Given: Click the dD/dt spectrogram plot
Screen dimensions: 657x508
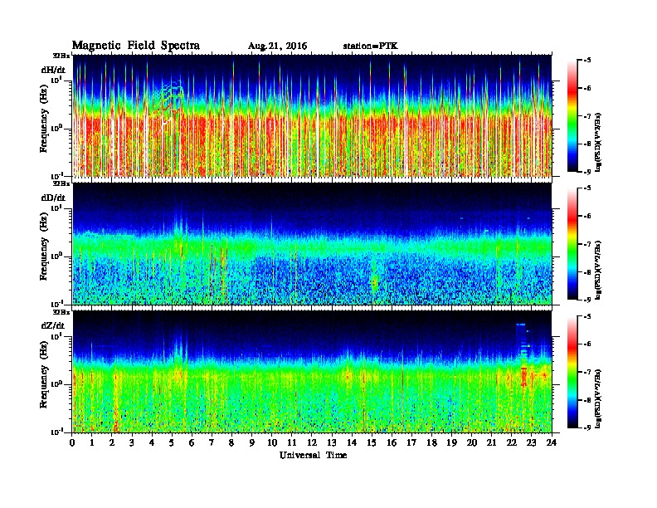Looking at the screenshot, I should tap(313, 243).
